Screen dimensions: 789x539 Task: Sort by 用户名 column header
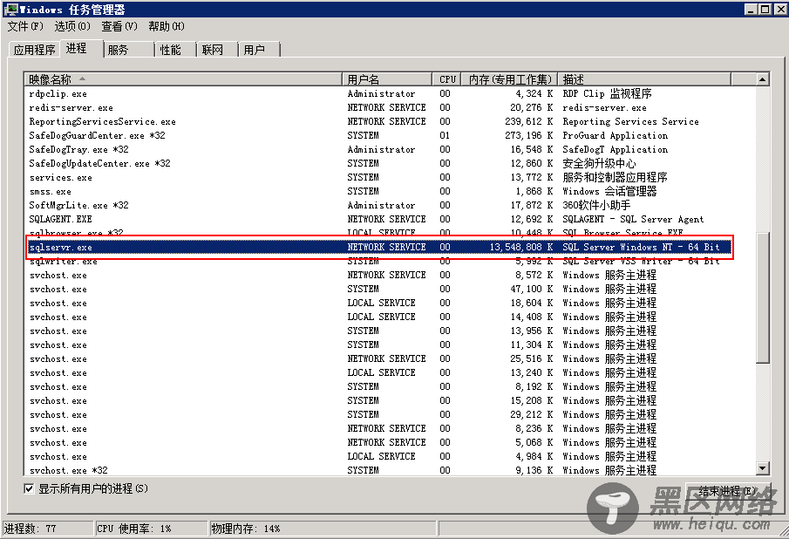point(387,79)
